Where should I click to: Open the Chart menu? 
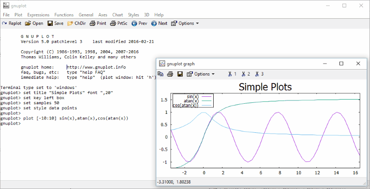click(117, 15)
